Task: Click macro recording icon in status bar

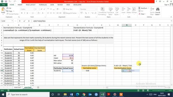Action: (8, 91)
